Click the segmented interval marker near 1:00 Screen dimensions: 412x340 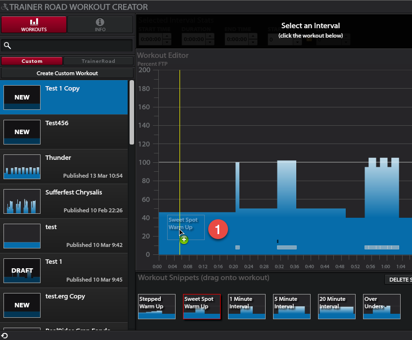tap(382, 247)
